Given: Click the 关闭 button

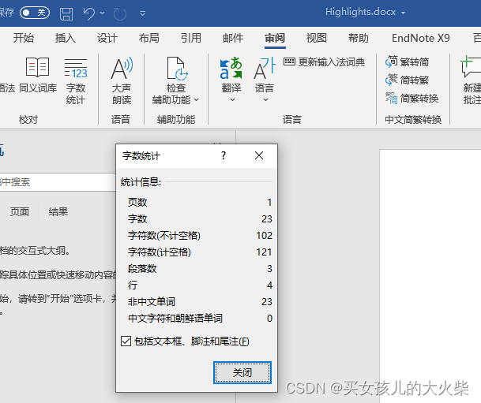Looking at the screenshot, I should pos(242,373).
